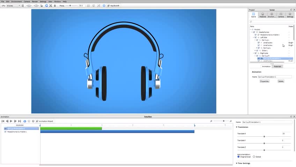Viewport: 296px width, 167px height.
Task: Click the refresh render icon in toolbar
Action: [x=46, y=6]
